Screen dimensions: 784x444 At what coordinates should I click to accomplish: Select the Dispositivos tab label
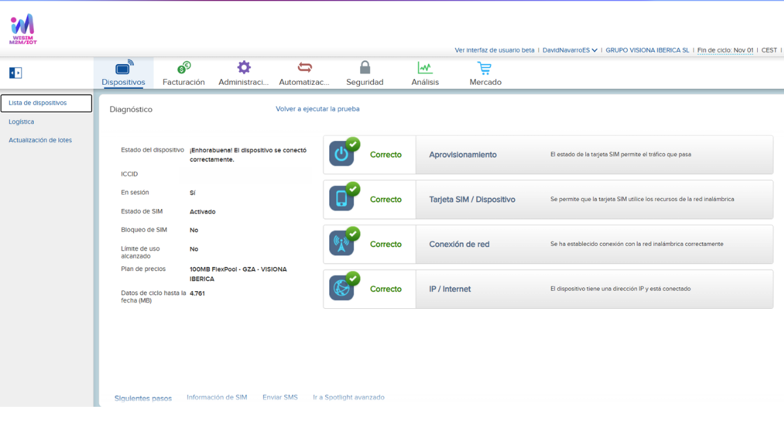point(123,82)
